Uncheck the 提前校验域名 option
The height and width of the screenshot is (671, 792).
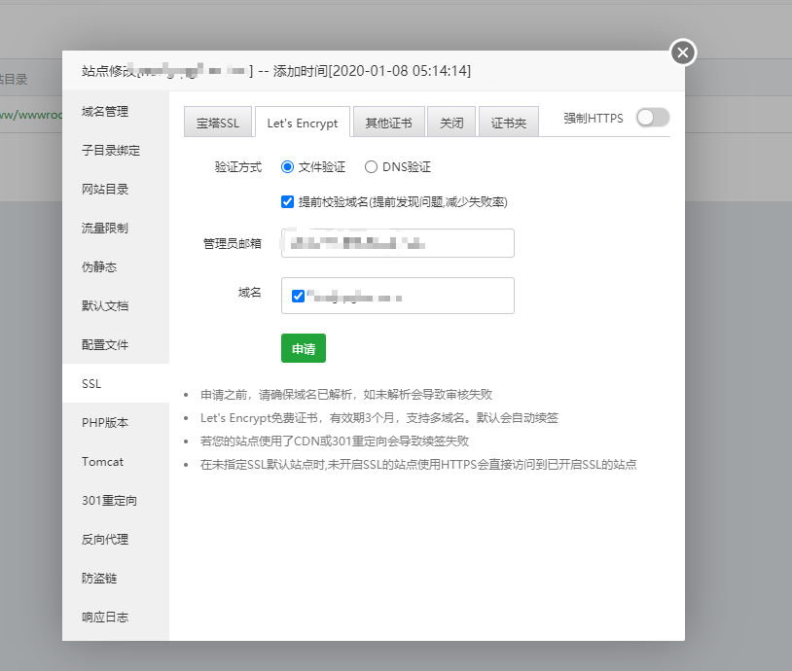point(287,201)
